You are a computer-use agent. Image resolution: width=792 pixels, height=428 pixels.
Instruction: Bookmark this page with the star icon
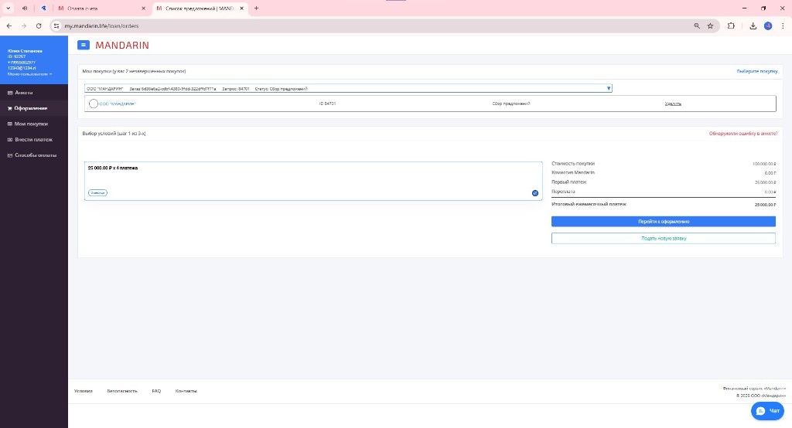click(x=710, y=25)
